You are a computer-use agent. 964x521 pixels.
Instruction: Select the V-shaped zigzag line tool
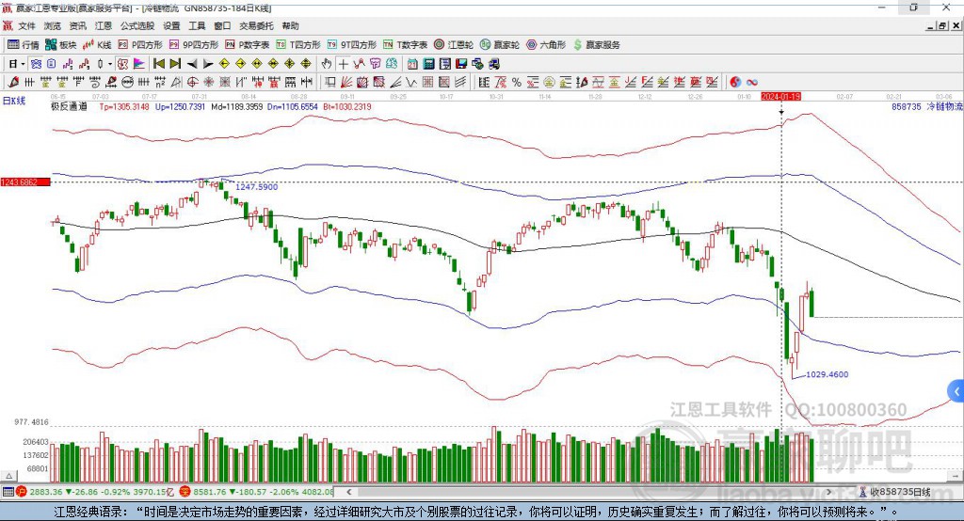410,82
